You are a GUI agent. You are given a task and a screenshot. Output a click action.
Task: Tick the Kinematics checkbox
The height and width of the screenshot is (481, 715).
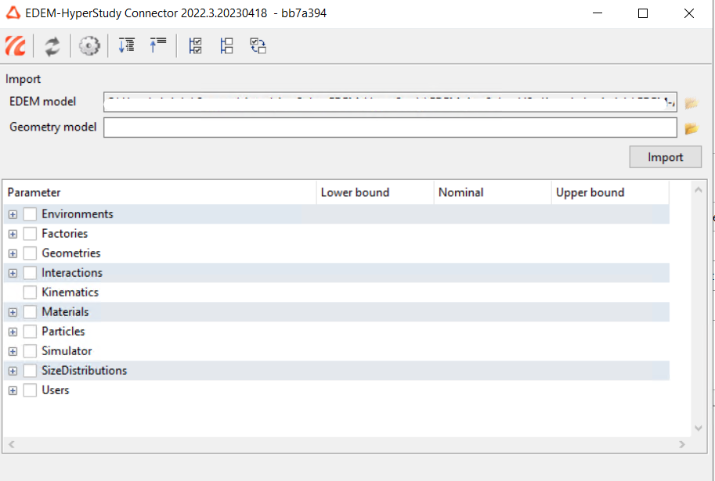click(30, 293)
